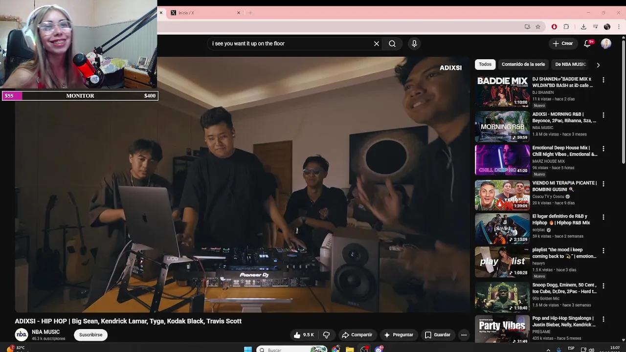Open media controls icon in browser toolbar
626x352 pixels.
(x=595, y=27)
